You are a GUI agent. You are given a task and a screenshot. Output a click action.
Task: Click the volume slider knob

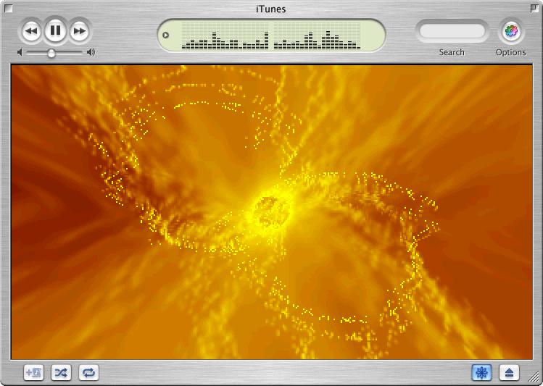pyautogui.click(x=51, y=53)
